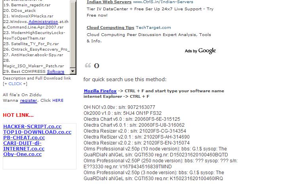Click the Software link in item 29

(55, 72)
